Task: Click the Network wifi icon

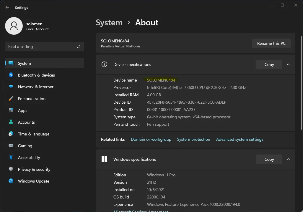Action: click(11, 87)
